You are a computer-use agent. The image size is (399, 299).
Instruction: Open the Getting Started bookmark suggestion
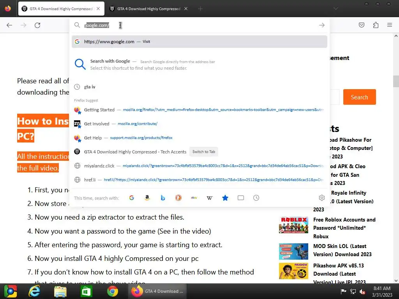199,110
